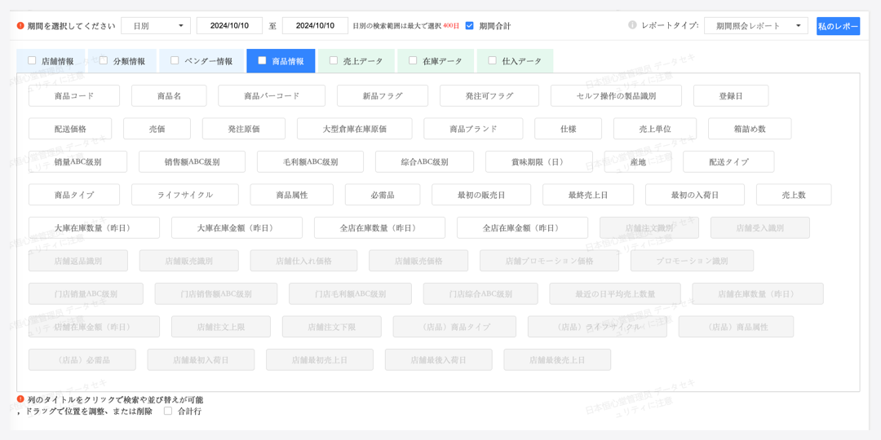The width and height of the screenshot is (881, 440).
Task: Toggle the 期間合計 checkbox
Action: tap(469, 26)
